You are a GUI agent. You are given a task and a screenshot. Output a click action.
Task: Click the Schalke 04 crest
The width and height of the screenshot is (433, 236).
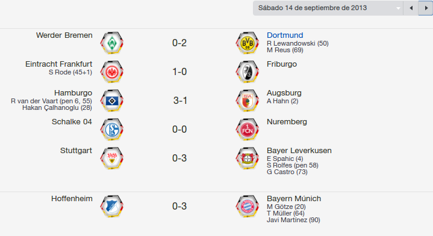coord(112,130)
